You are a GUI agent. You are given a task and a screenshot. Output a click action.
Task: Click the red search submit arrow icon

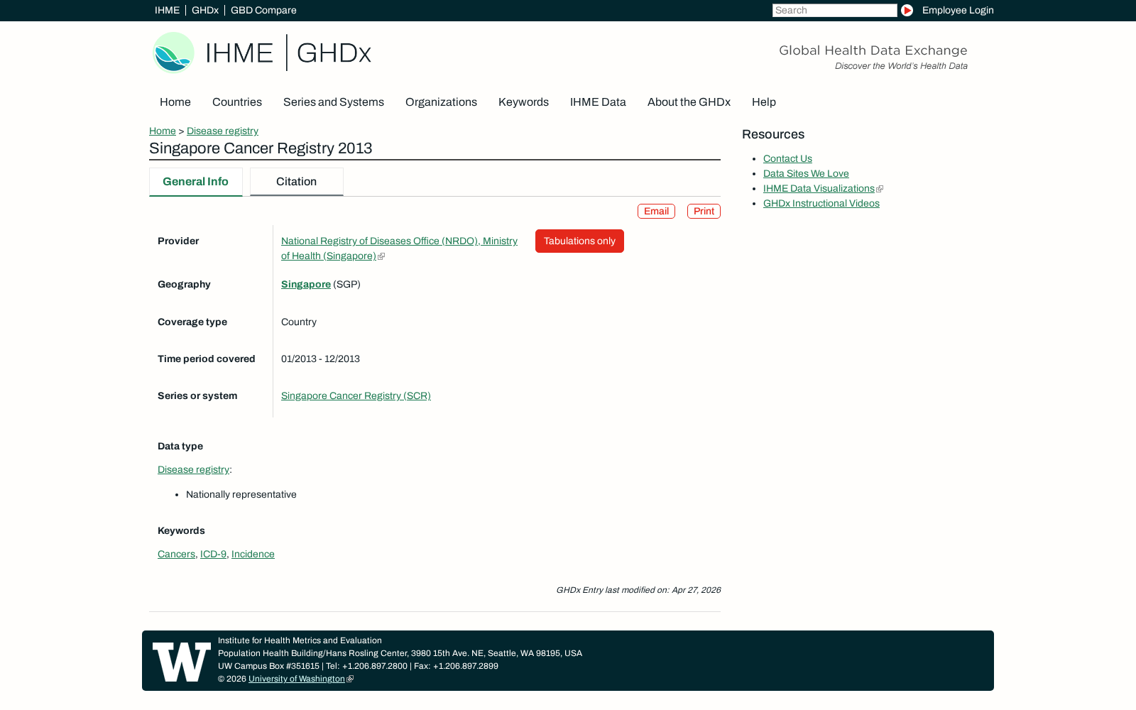(907, 10)
